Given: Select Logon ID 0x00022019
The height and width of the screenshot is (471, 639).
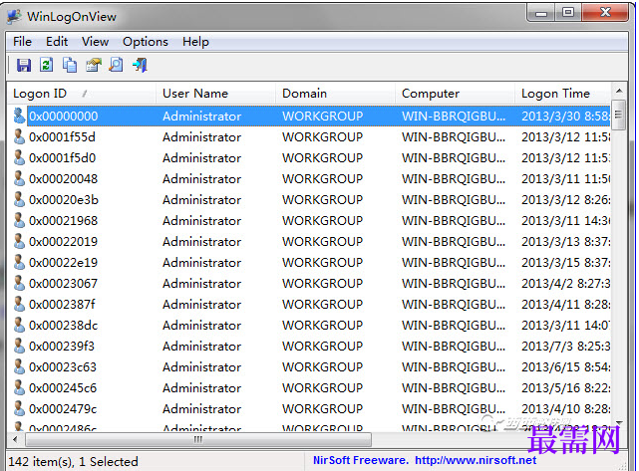Looking at the screenshot, I should click(63, 241).
